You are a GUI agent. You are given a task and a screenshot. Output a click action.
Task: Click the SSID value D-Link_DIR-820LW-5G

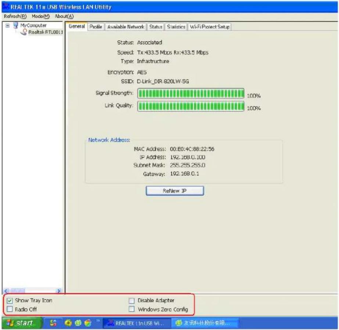(163, 81)
